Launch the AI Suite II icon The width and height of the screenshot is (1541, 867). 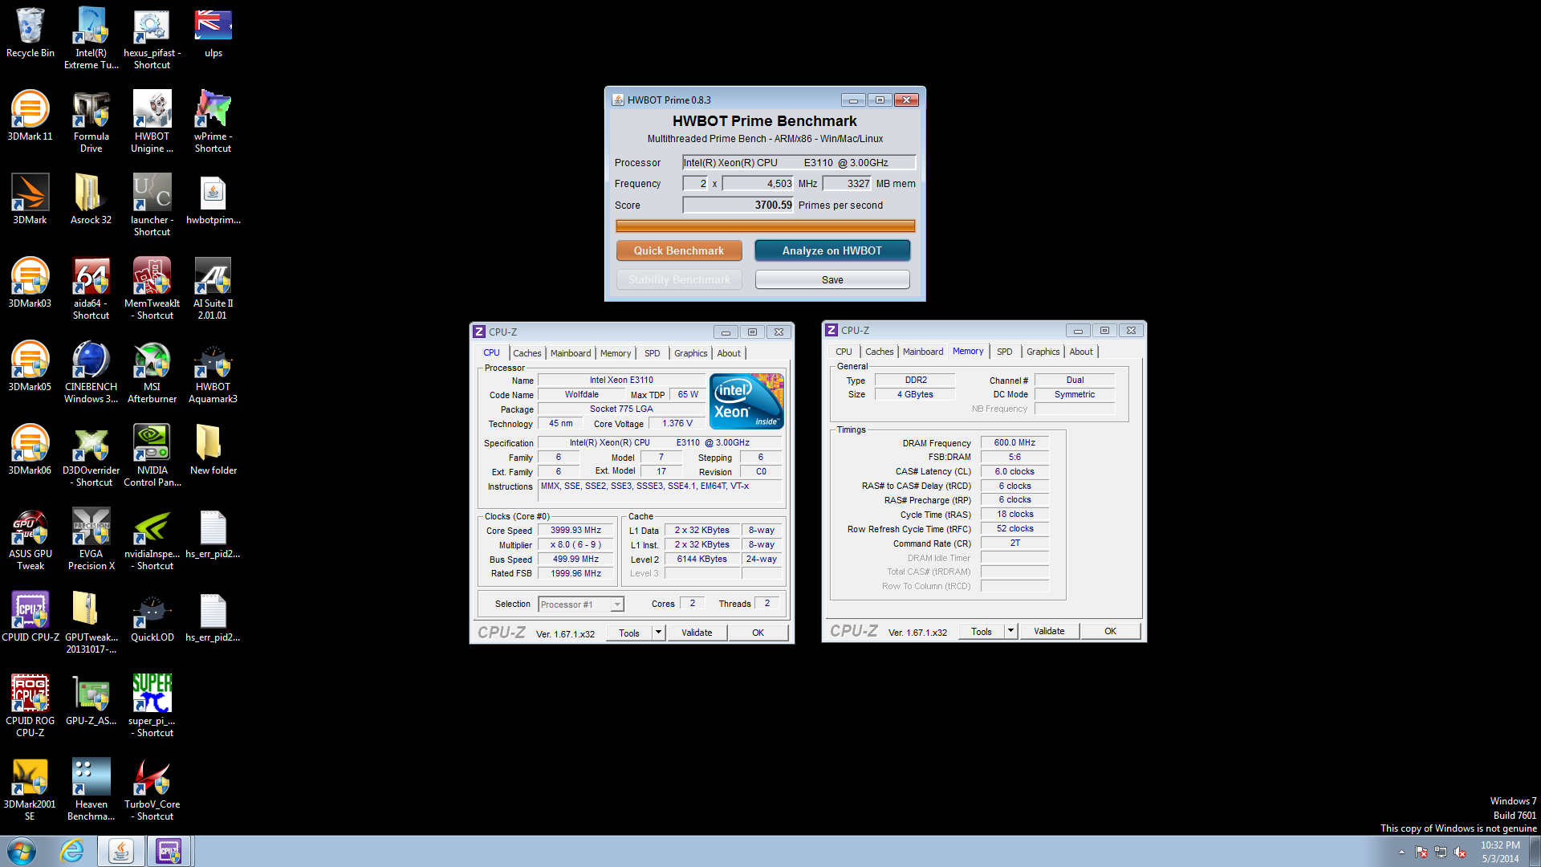click(213, 288)
